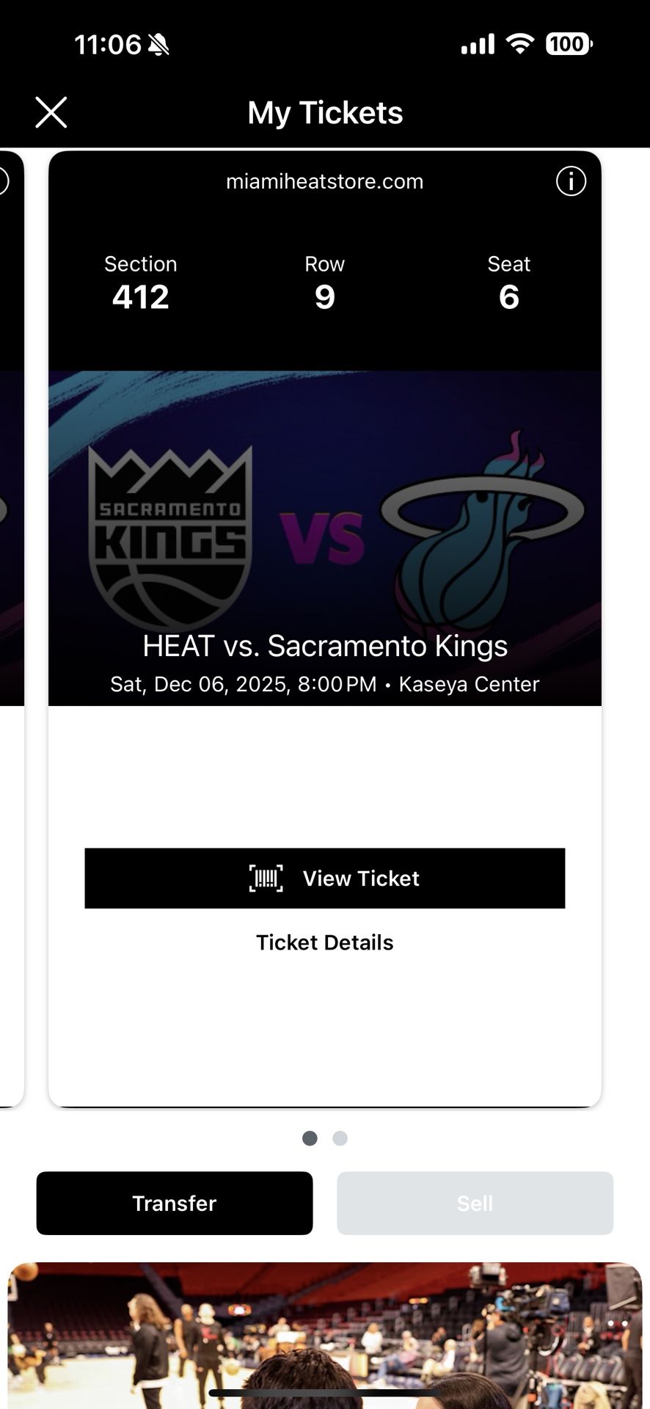Screen dimensions: 650x1409
Task: Switch to the second ticket page dot
Action: click(340, 1138)
